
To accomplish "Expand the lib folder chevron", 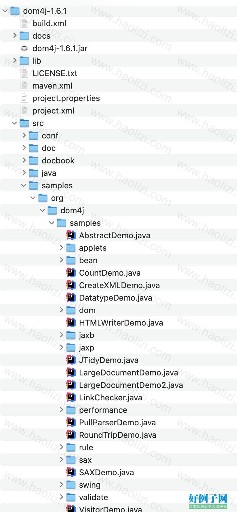I will 15,60.
